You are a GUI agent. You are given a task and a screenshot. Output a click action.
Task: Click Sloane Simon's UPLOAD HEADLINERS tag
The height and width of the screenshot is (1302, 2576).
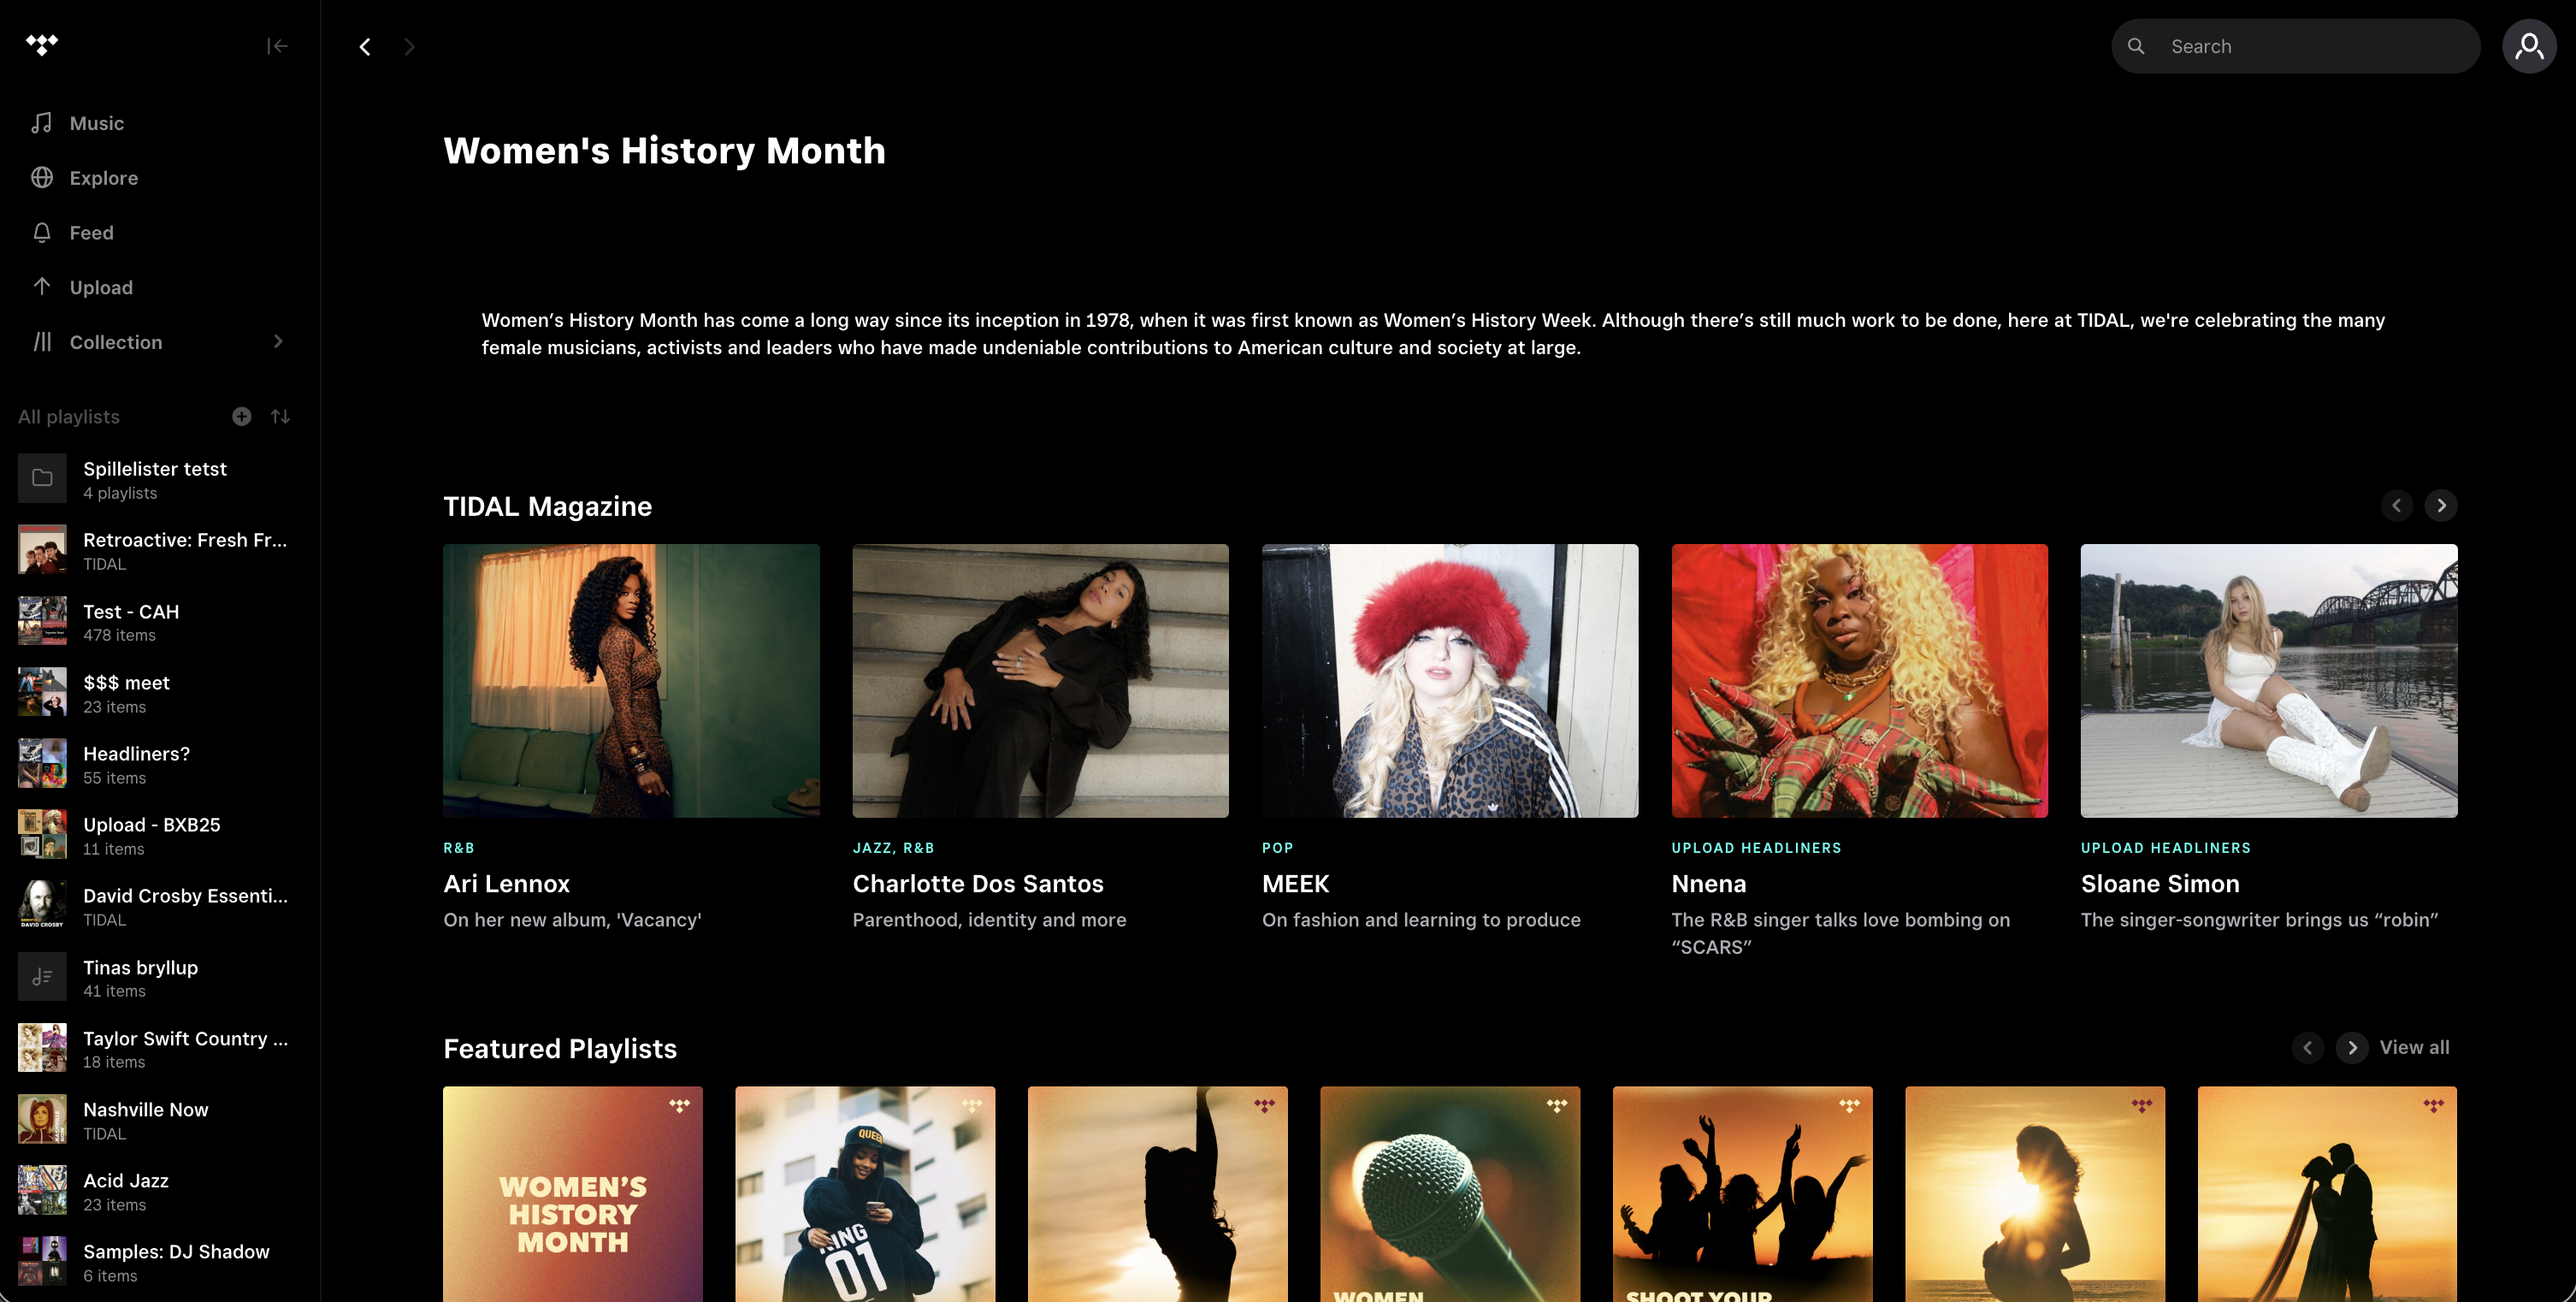coord(2165,848)
